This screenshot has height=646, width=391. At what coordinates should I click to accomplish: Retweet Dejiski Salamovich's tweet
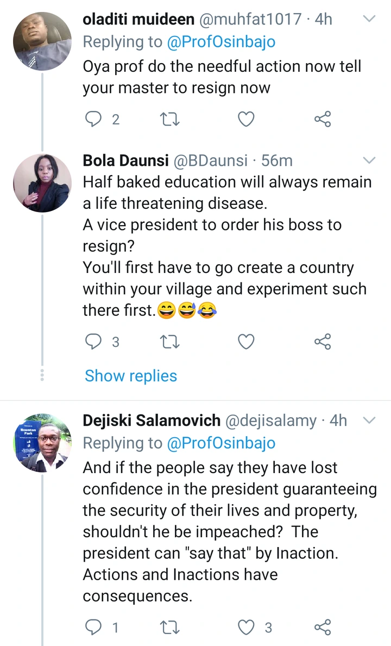(x=171, y=628)
